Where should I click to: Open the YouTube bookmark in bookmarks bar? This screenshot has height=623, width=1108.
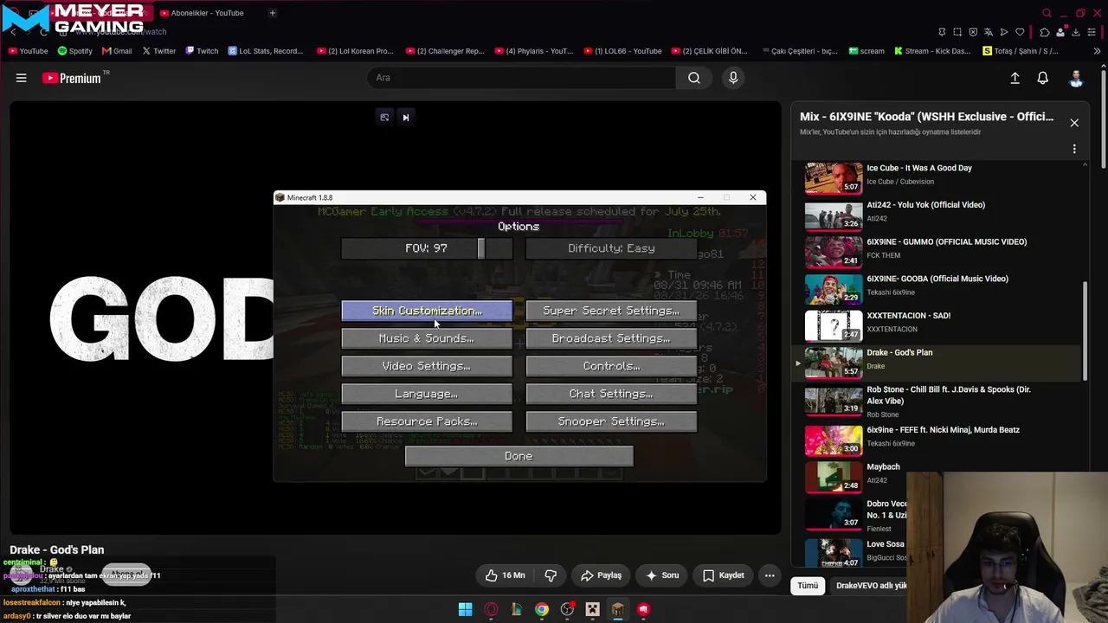(28, 51)
